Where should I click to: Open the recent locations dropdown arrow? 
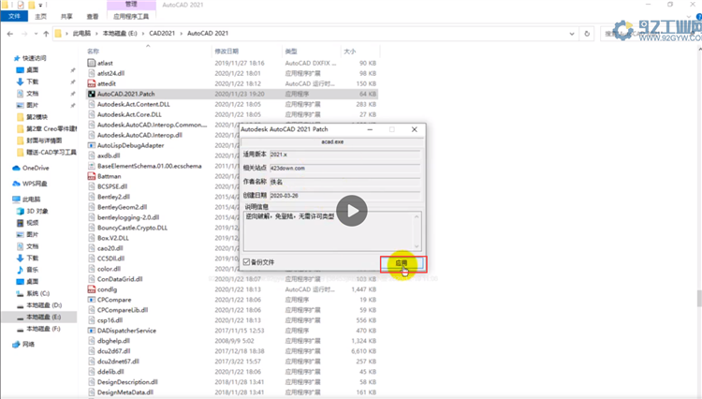click(36, 34)
